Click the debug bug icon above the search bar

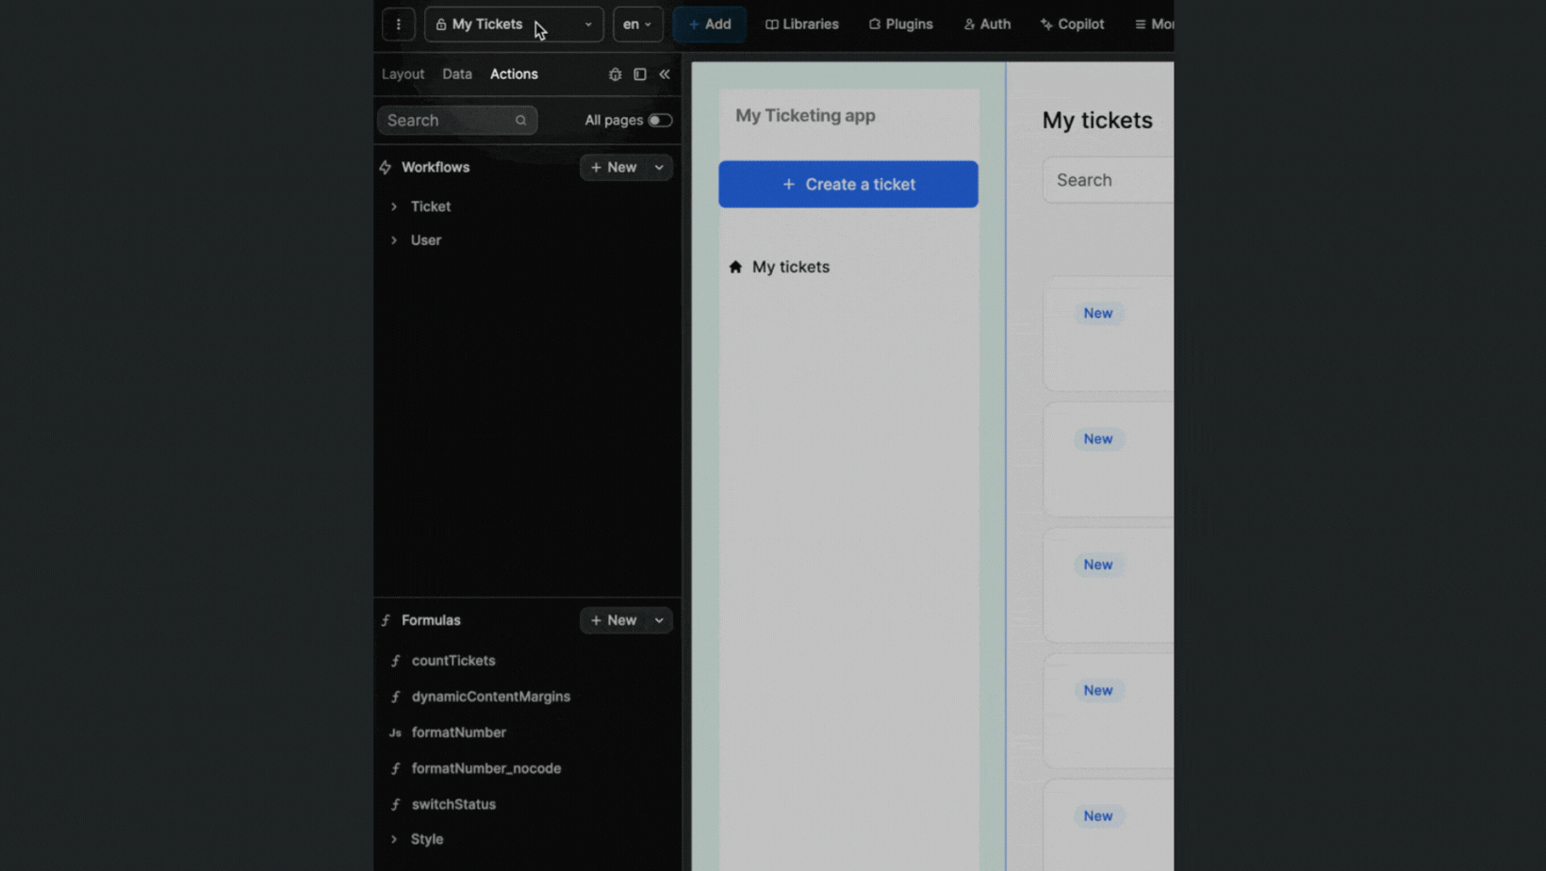pyautogui.click(x=615, y=74)
